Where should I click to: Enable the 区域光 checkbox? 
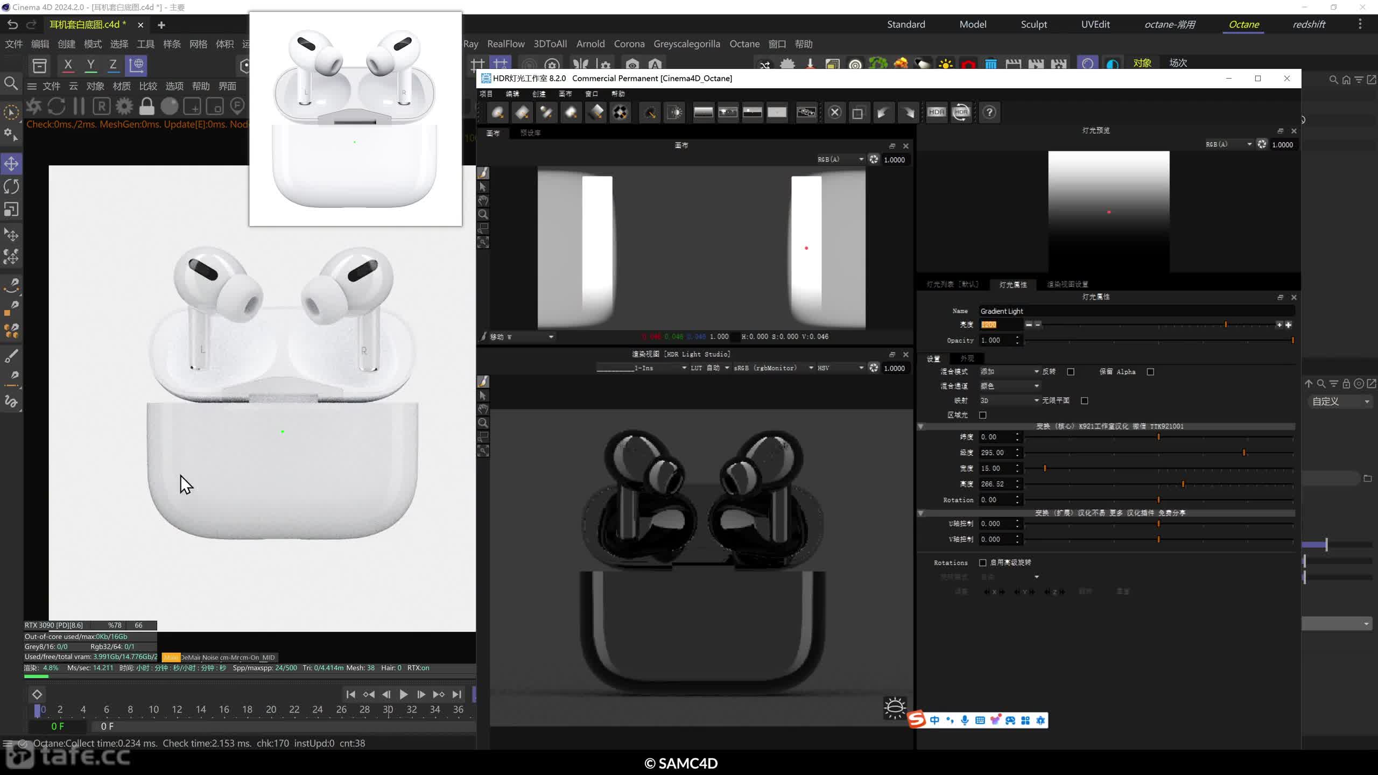coord(983,415)
